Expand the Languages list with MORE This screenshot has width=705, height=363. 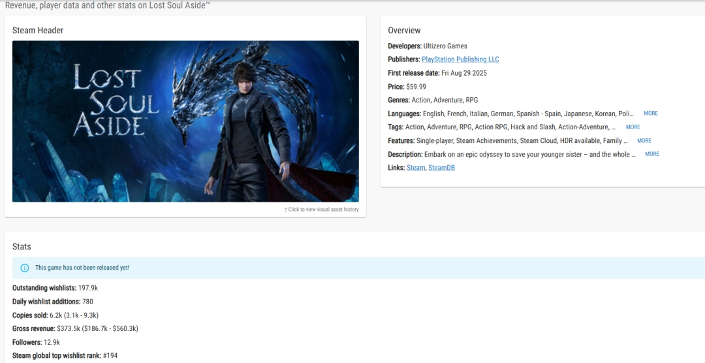tap(651, 114)
